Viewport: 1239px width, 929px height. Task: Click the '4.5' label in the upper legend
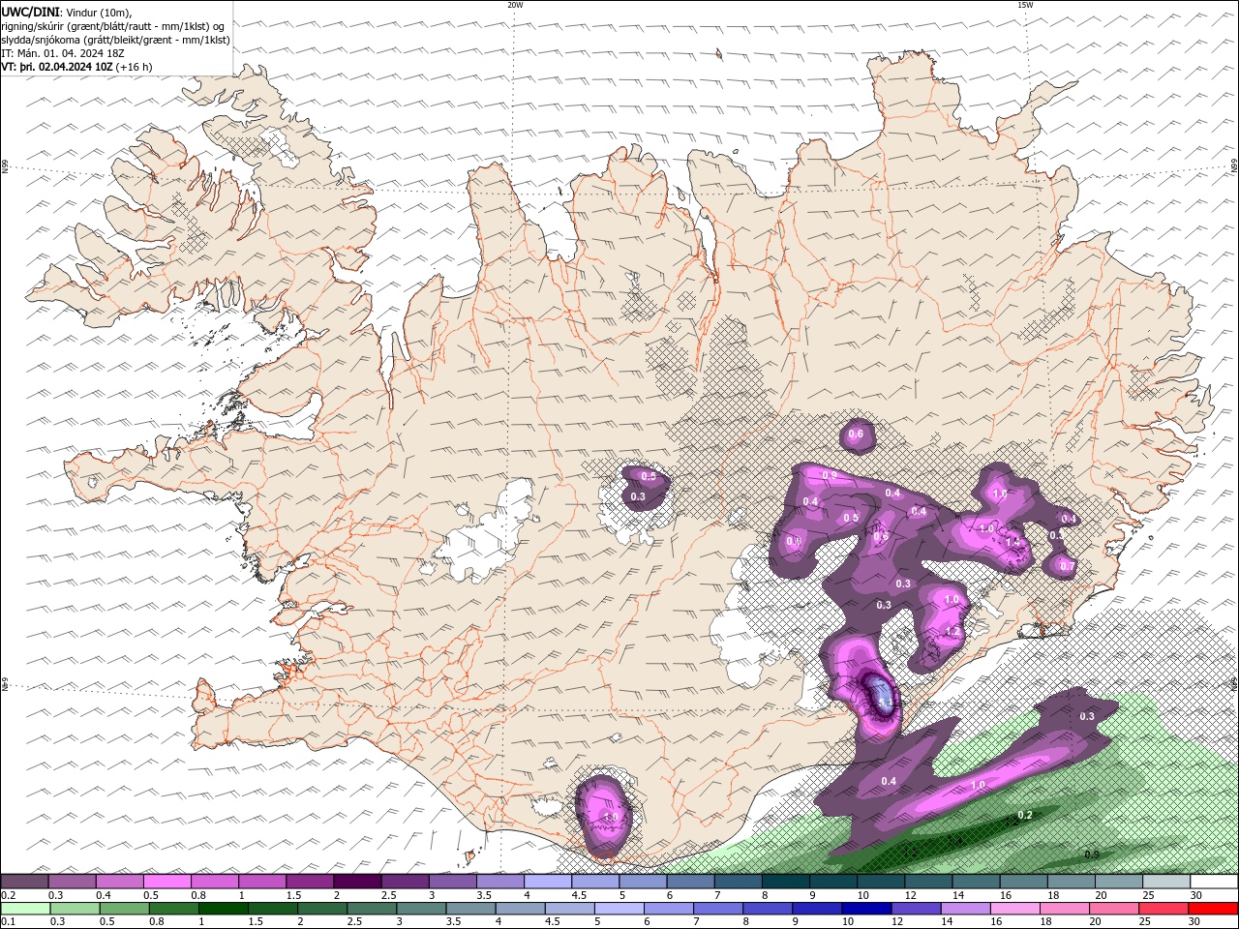pos(579,895)
